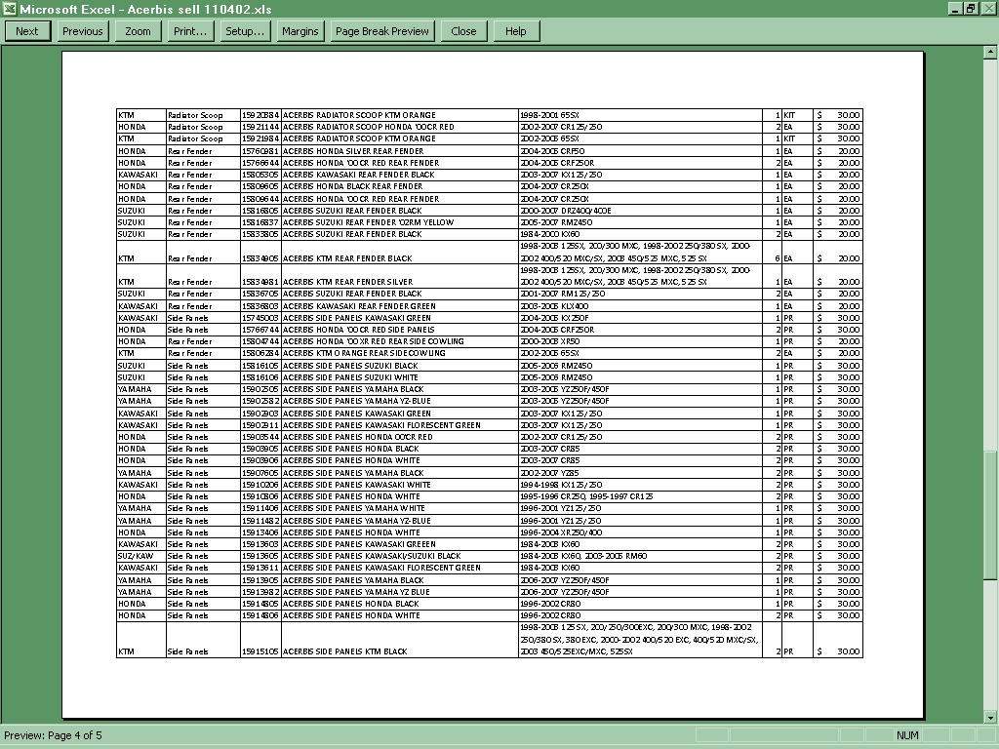Open Help for print preview
Screen dimensions: 999x749
click(x=516, y=31)
